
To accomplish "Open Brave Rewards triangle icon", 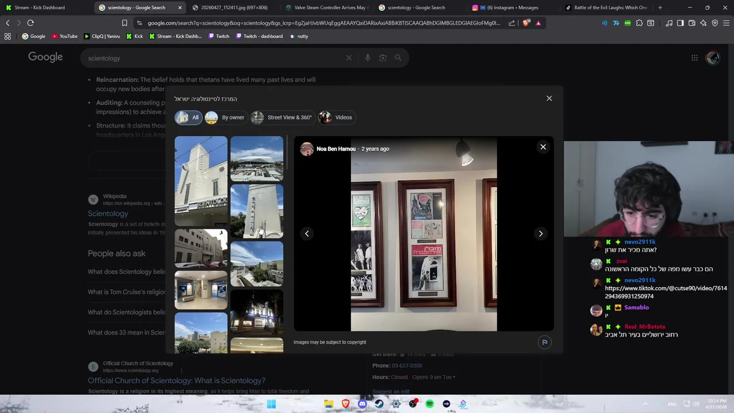I will tap(538, 23).
